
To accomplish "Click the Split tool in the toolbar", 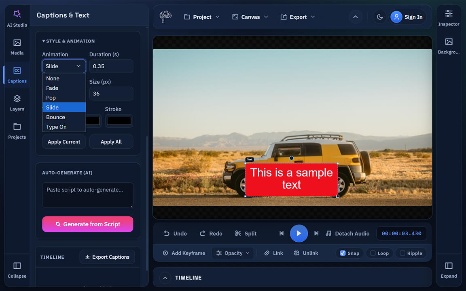I will pos(246,233).
